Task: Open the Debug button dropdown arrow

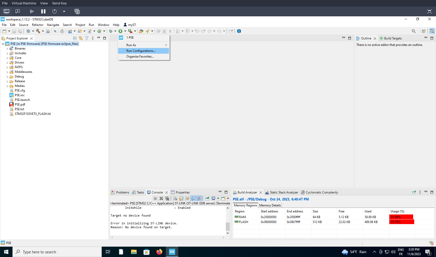Action: 115,31
